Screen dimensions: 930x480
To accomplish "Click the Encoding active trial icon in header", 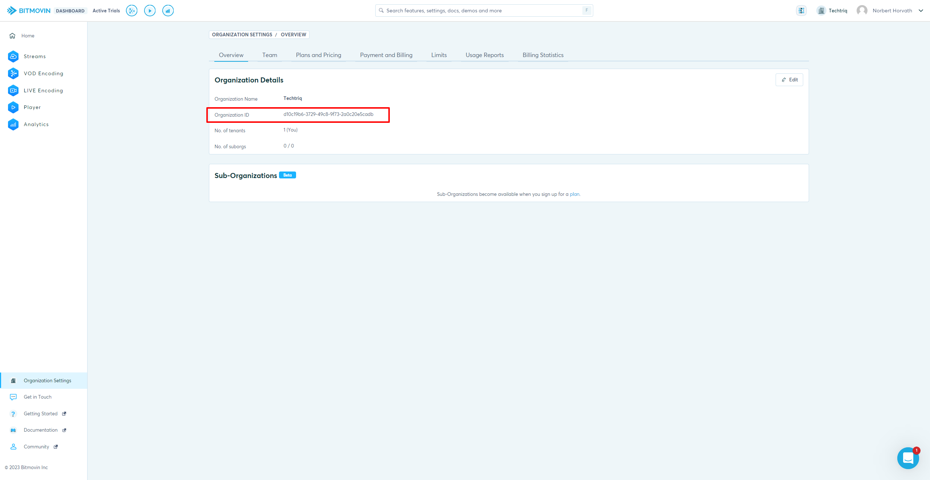I will pyautogui.click(x=132, y=11).
